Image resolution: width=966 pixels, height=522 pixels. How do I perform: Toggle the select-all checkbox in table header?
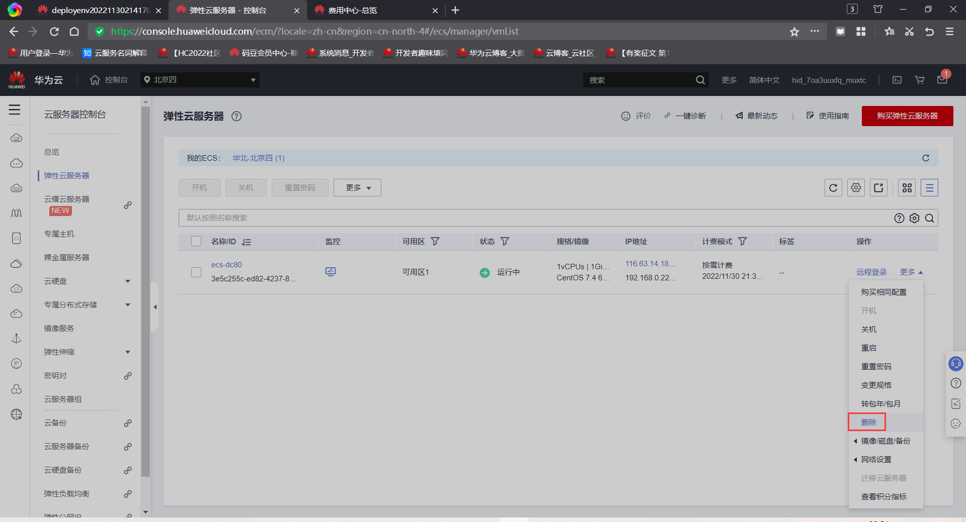196,242
